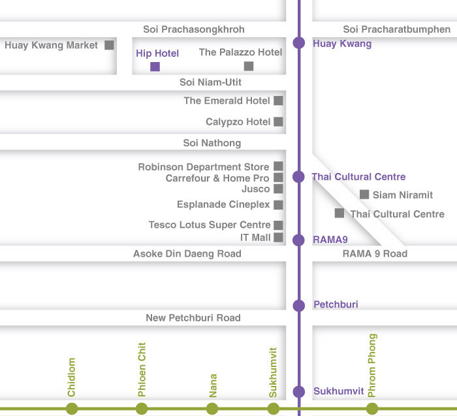This screenshot has width=457, height=416.
Task: Click the Soi Pracharatbumphen road label
Action: click(x=397, y=29)
